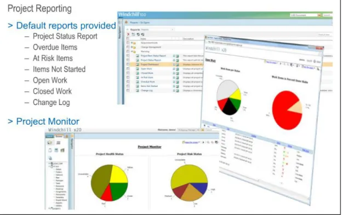The image size is (343, 215).
Task: Click the Change Management folder icon
Action: point(134,47)
